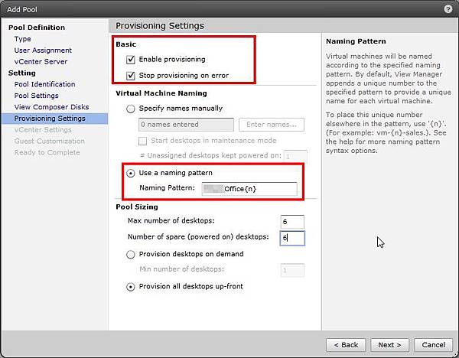
Task: Cancel the Add Pool wizard
Action: pos(434,345)
